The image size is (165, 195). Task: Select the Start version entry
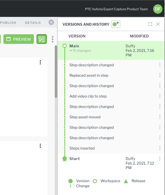pos(74,159)
